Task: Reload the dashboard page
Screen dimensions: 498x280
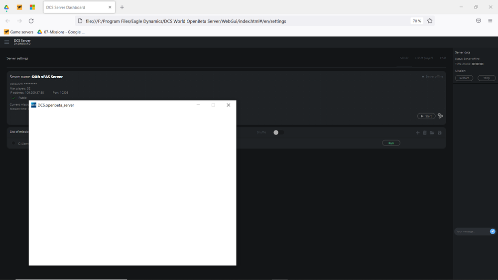Action: [31, 21]
